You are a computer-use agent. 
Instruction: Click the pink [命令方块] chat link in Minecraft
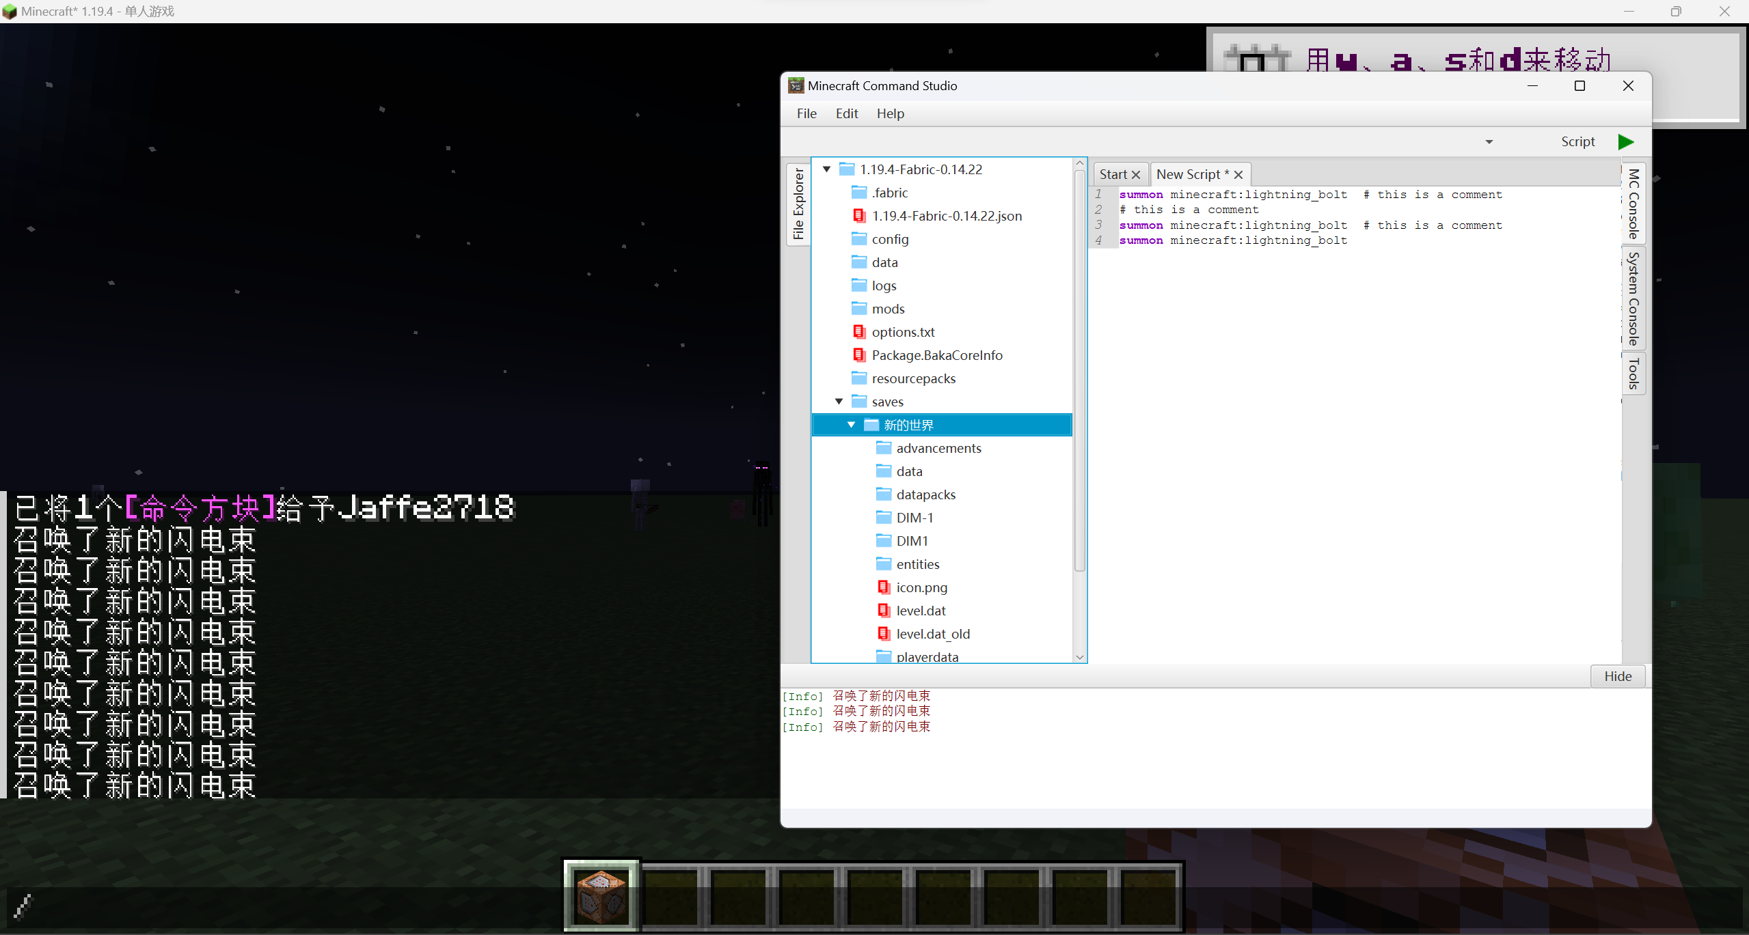pos(200,507)
